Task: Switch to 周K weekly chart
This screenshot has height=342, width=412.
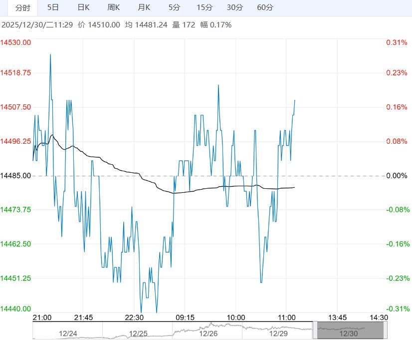Action: (x=114, y=7)
